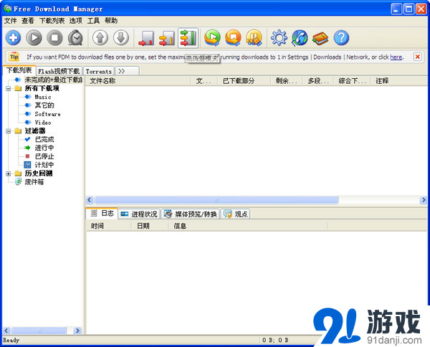Screen dimensions: 430x347
Task: Stop downloads with the square stop button
Action: (54, 37)
